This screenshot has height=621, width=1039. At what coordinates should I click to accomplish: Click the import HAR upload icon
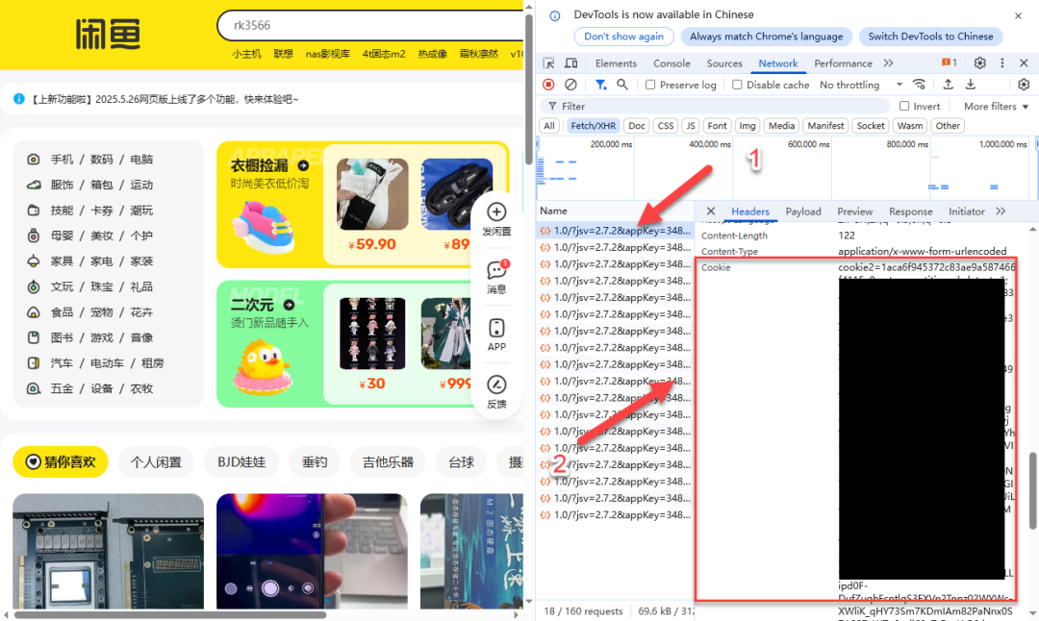tap(948, 85)
